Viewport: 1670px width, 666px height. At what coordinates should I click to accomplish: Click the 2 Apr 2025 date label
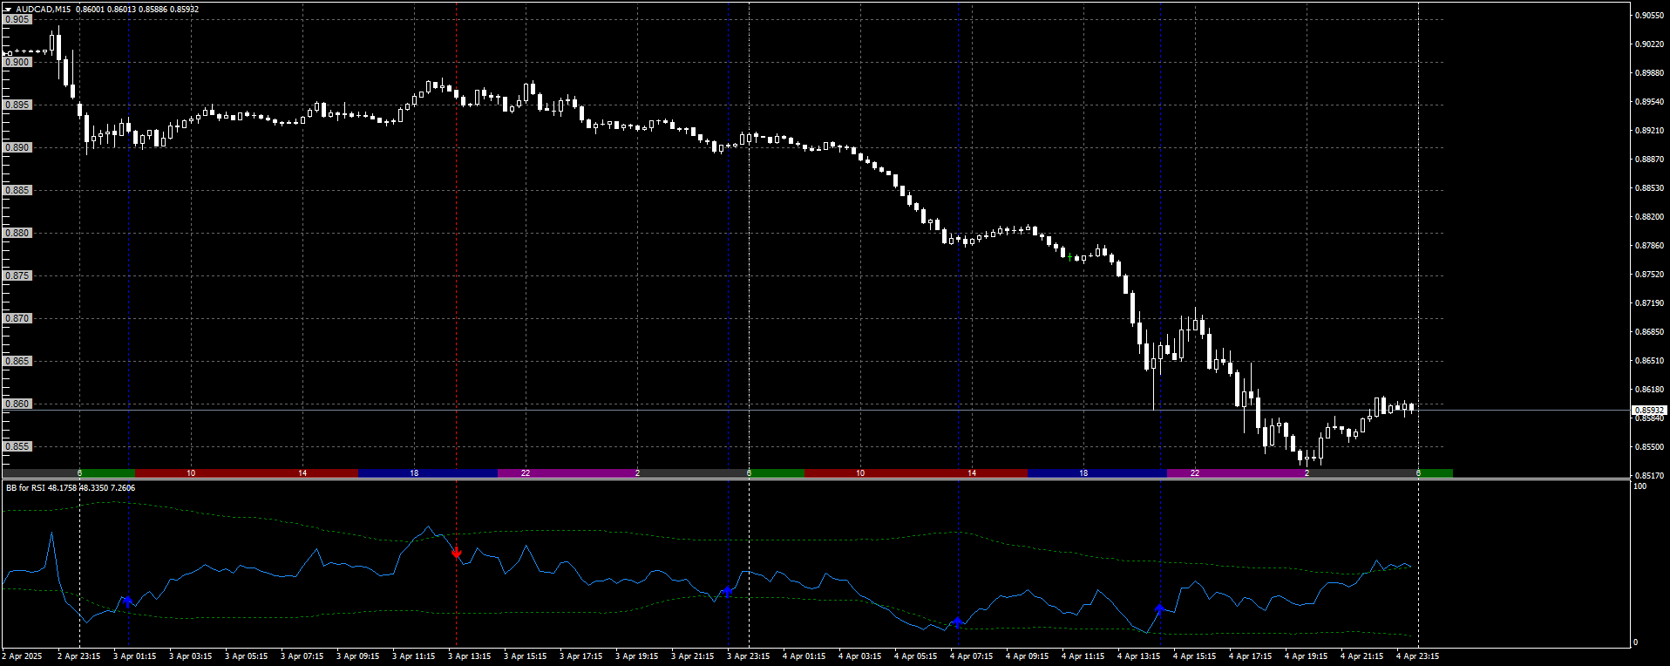[x=22, y=656]
